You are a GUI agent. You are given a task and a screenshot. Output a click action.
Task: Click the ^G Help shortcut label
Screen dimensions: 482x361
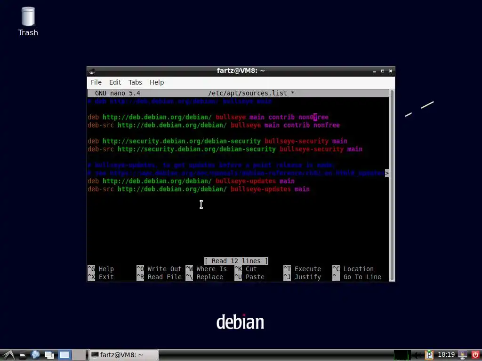101,269
